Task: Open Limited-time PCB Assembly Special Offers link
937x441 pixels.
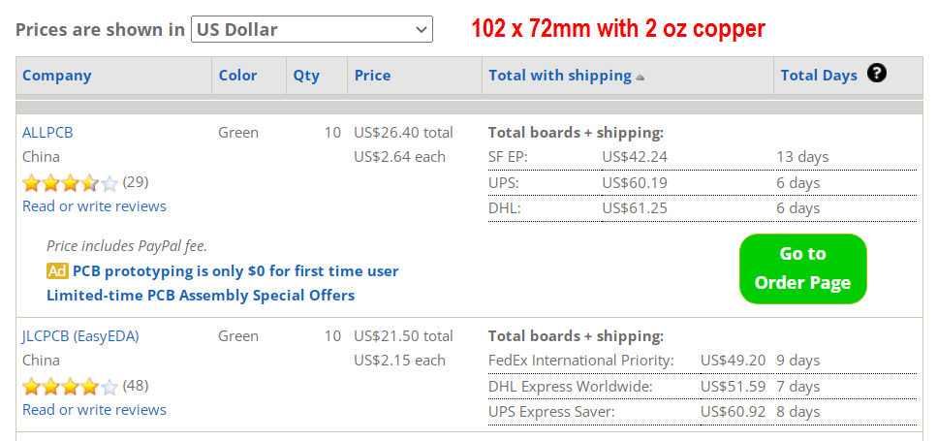Action: tap(201, 296)
